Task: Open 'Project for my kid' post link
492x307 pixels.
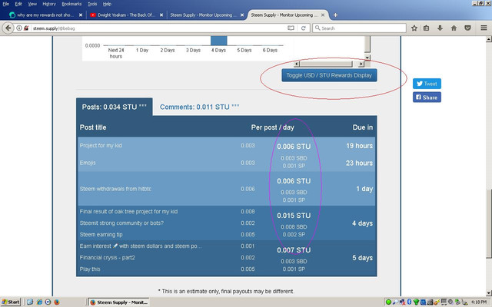Action: tap(101, 145)
